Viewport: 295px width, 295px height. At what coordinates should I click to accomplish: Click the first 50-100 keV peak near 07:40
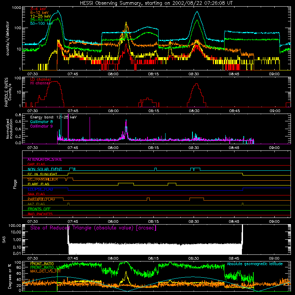coord(58,11)
